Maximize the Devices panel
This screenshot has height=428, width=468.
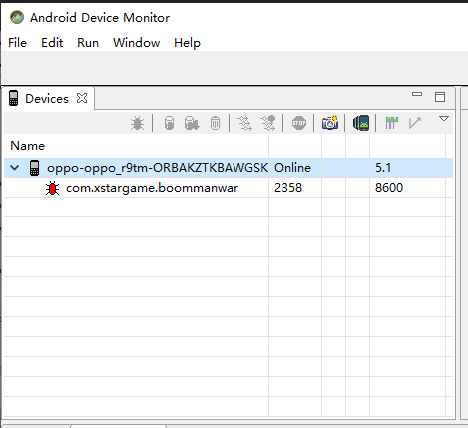[440, 97]
